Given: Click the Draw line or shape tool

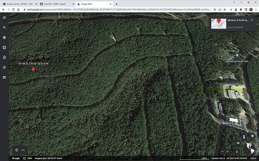Looking at the screenshot, I should coord(23,150).
